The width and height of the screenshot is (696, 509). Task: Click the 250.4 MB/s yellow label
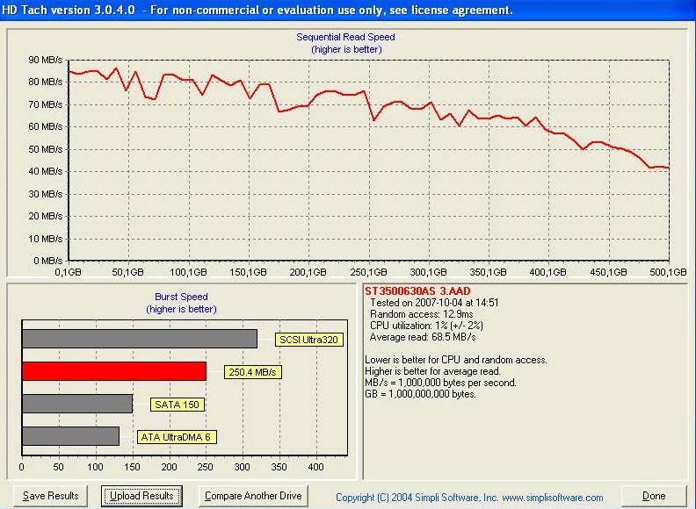pos(253,372)
